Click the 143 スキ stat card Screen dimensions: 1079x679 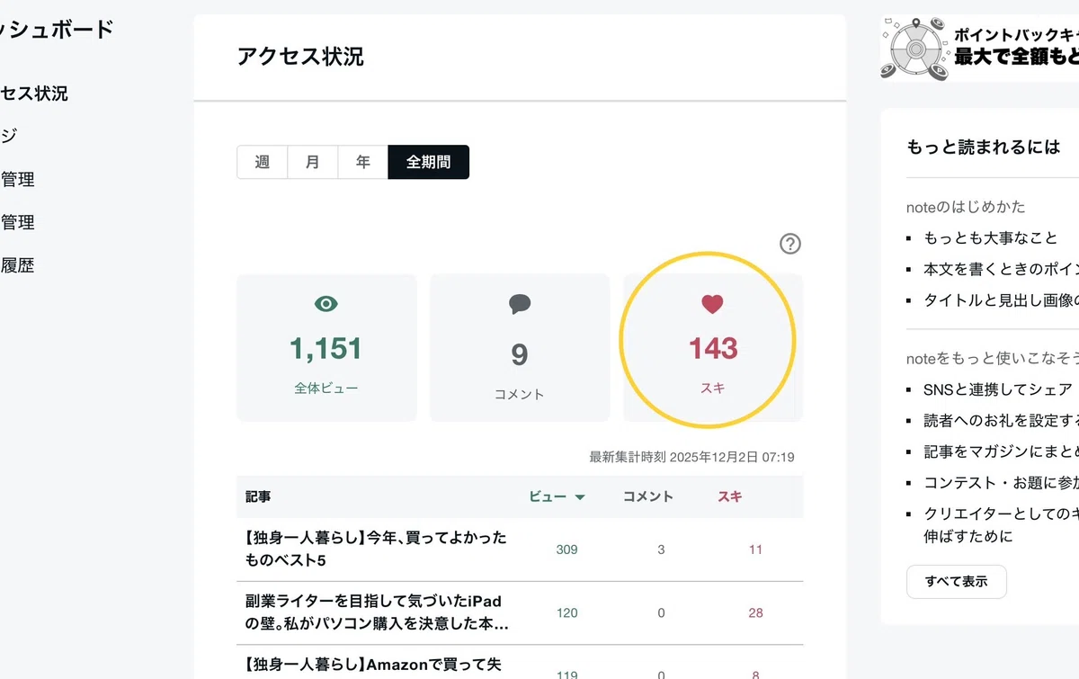[712, 348]
